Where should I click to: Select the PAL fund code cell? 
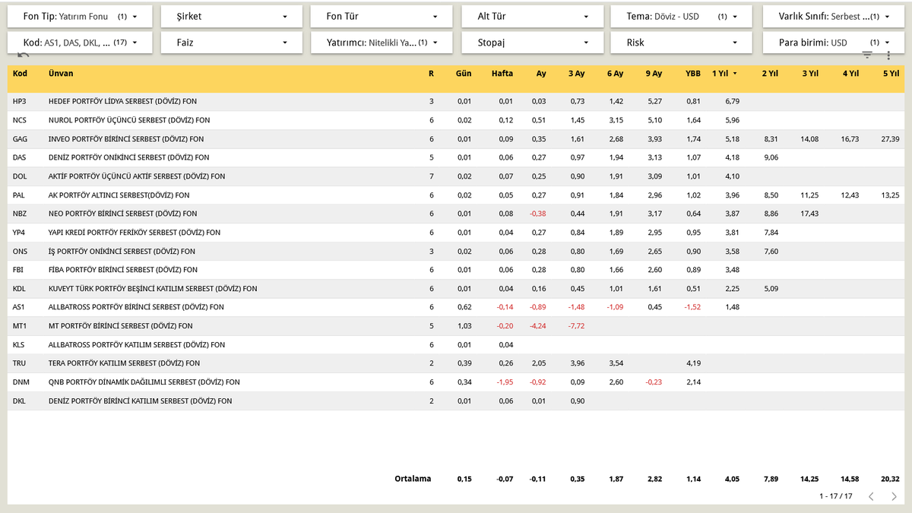pos(19,195)
